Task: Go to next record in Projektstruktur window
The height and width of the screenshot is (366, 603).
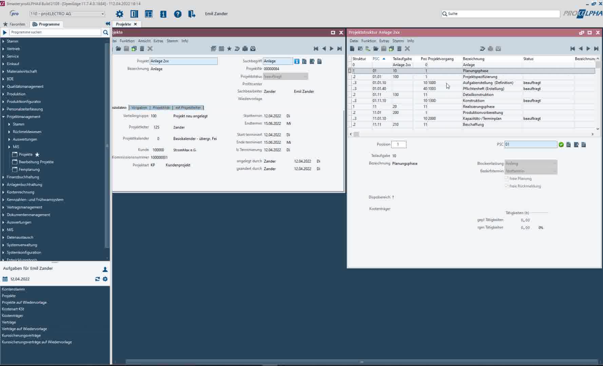Action: 588,49
